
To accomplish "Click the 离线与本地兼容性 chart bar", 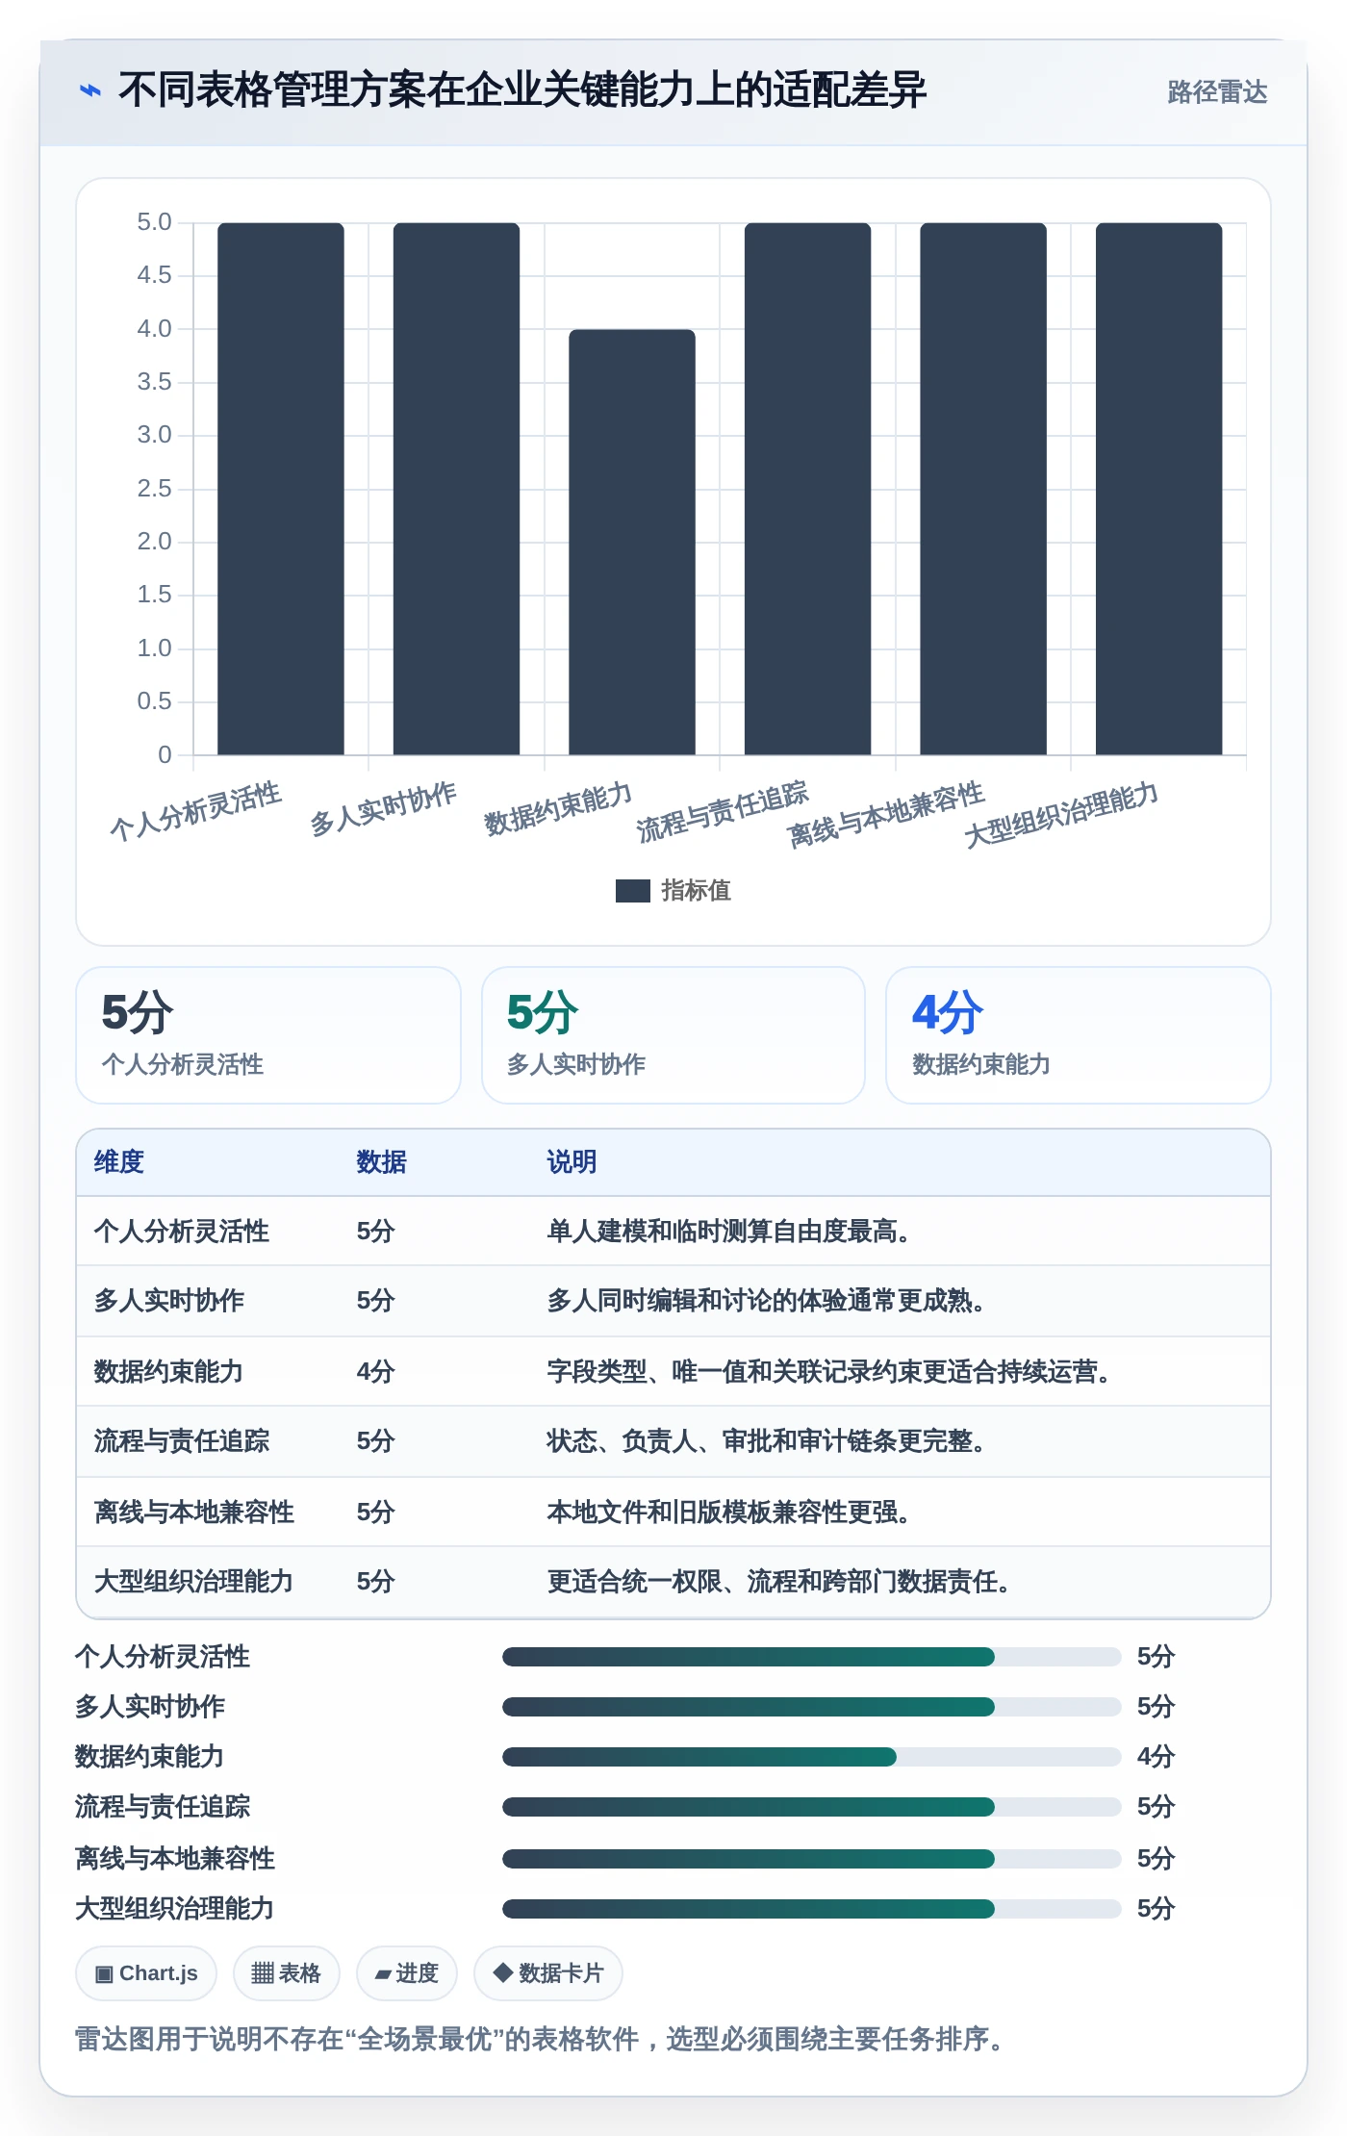I will (x=982, y=489).
